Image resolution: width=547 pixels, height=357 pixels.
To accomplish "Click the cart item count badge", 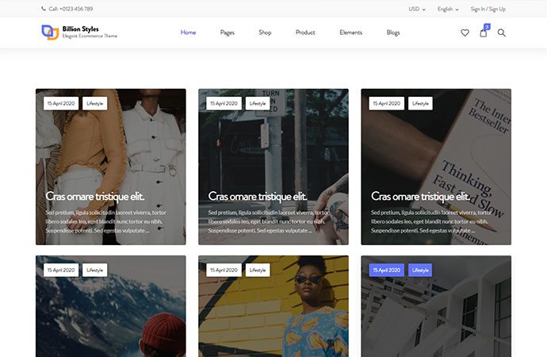I will click(x=488, y=26).
